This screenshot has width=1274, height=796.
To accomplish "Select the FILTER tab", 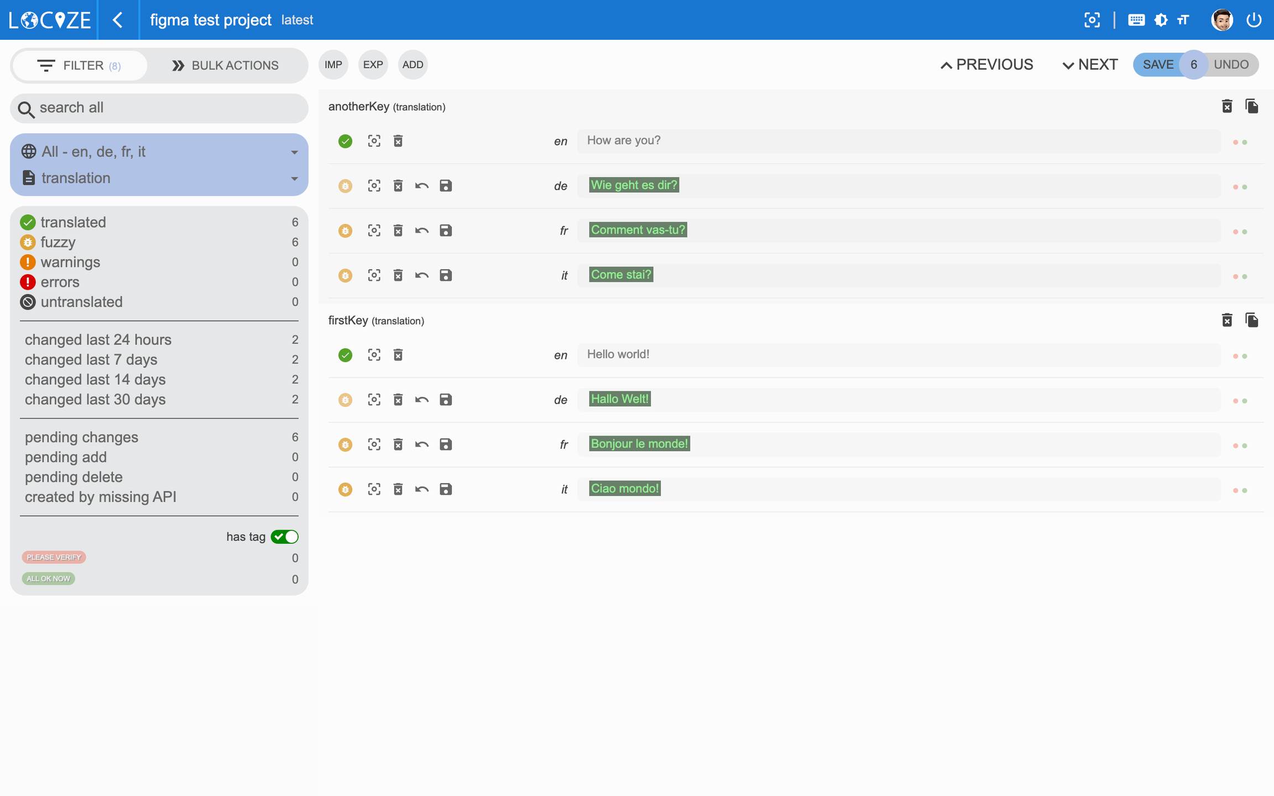I will (x=79, y=65).
